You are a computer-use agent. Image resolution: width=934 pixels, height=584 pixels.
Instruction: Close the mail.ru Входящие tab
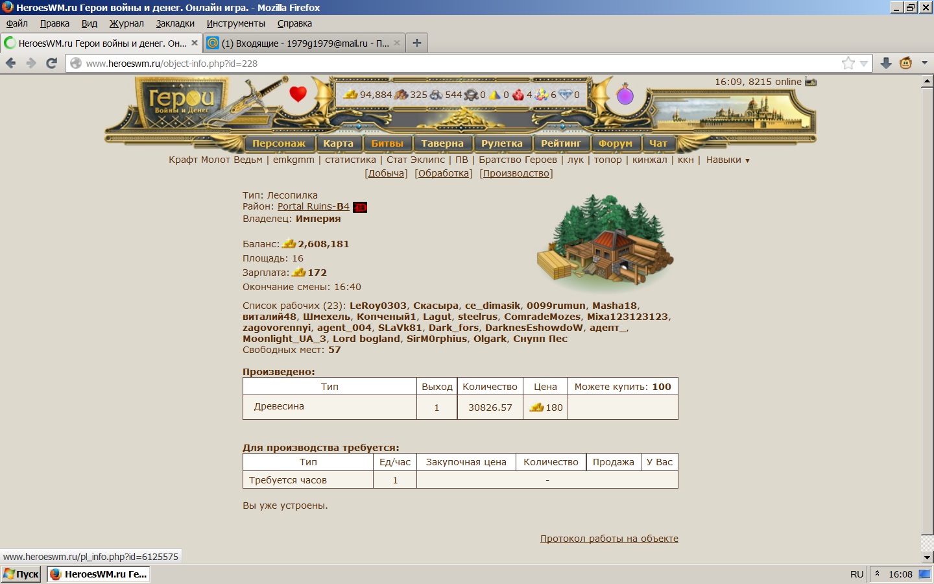[397, 43]
